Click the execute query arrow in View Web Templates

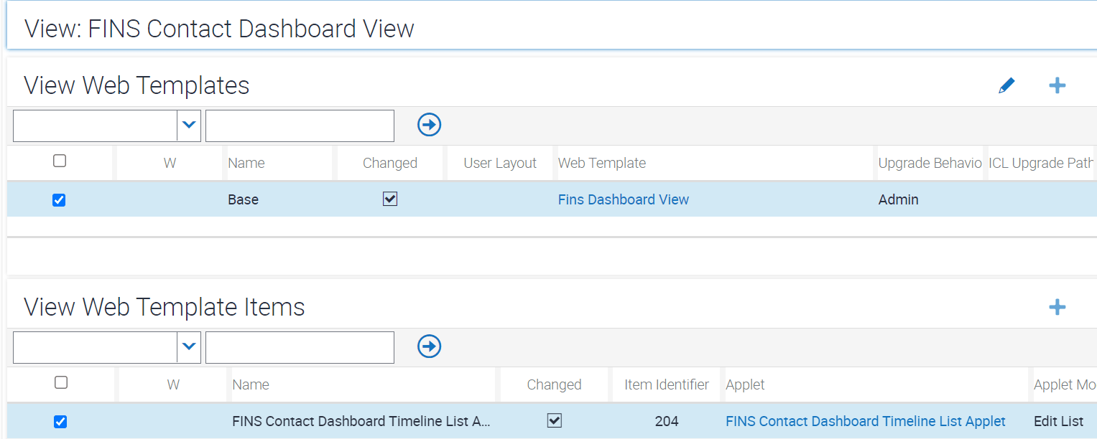click(x=429, y=124)
